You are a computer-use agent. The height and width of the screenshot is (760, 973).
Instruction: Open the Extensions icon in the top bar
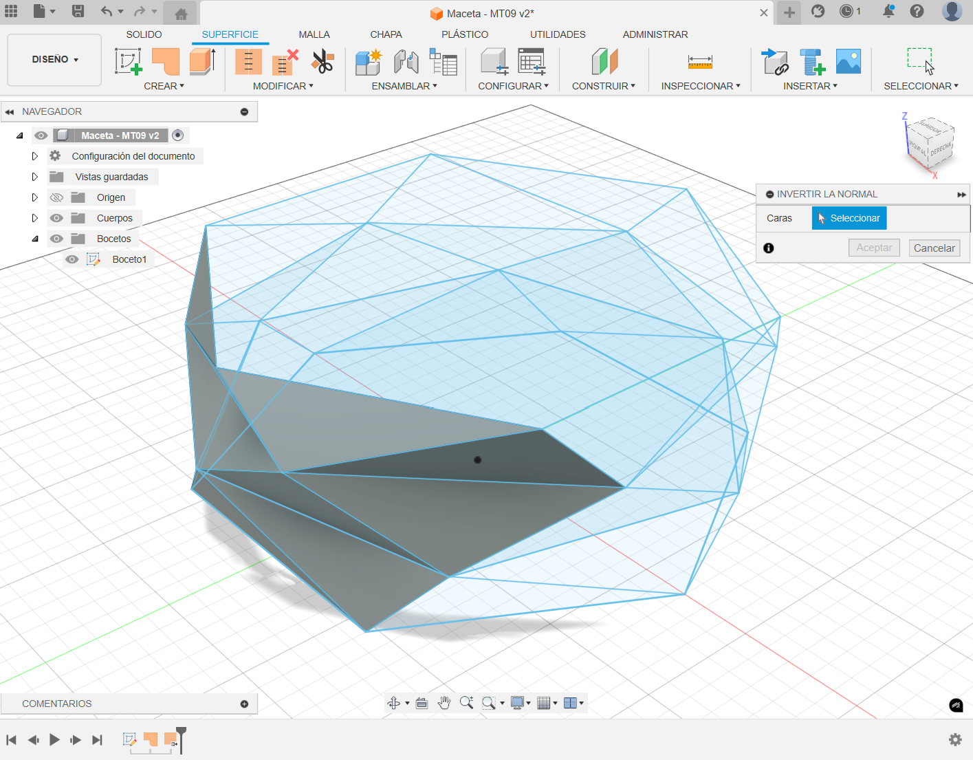pyautogui.click(x=818, y=11)
